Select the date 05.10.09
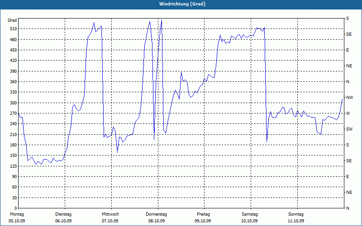This screenshot has width=362, height=226. 17,221
